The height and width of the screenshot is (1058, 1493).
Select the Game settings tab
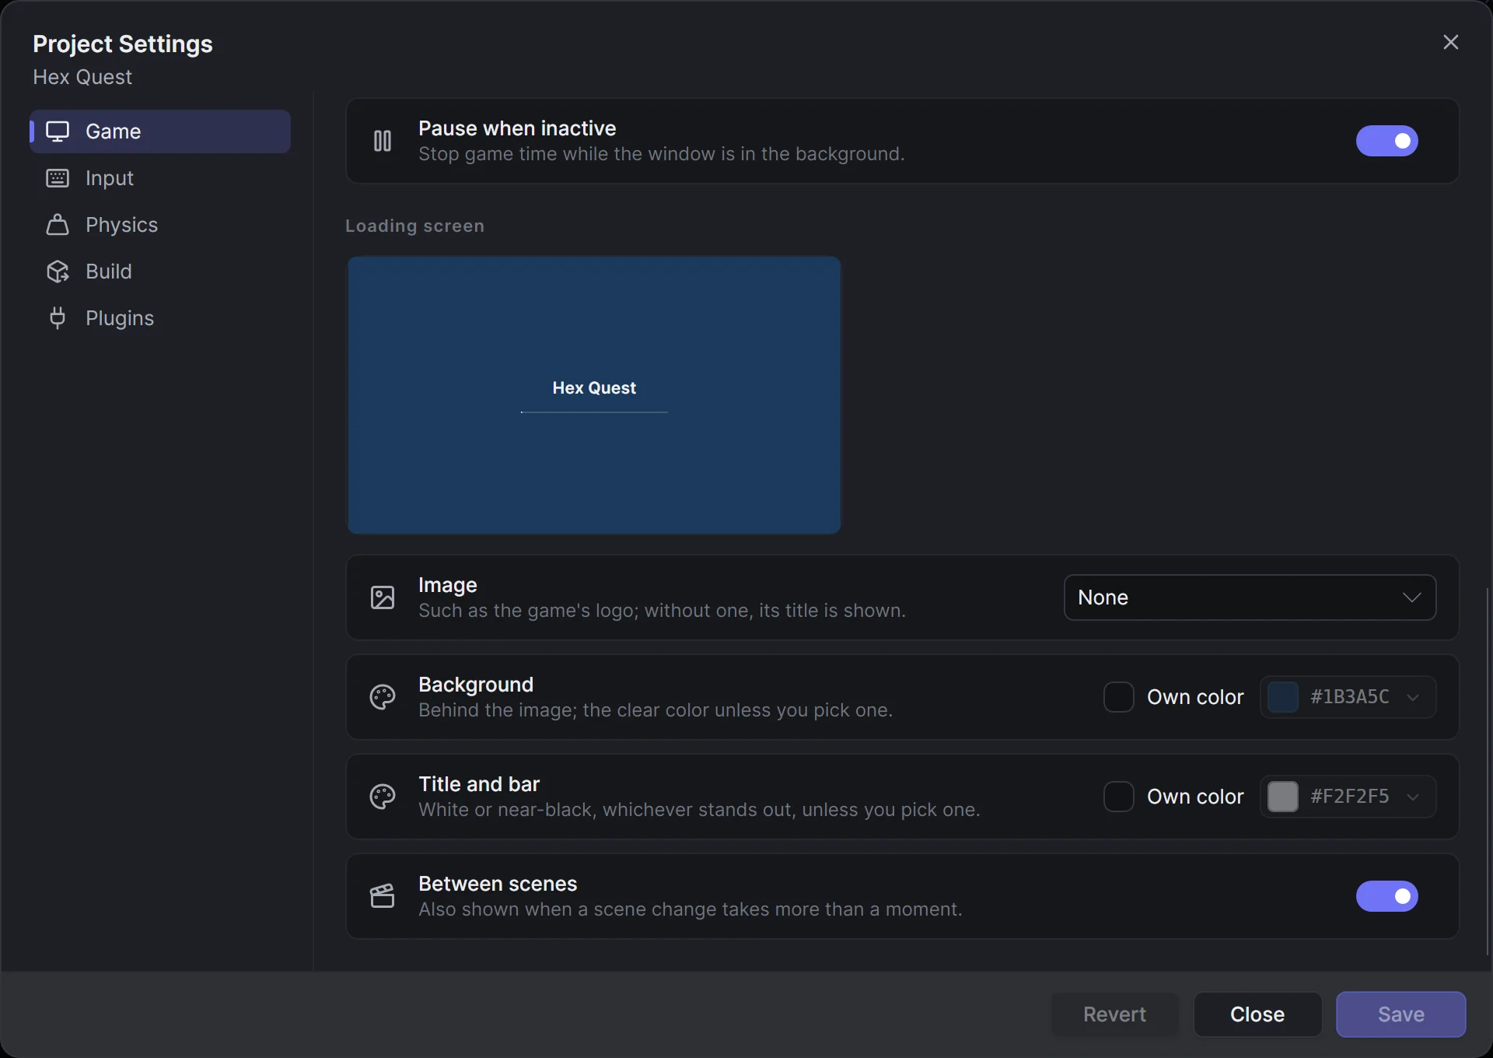tap(160, 131)
